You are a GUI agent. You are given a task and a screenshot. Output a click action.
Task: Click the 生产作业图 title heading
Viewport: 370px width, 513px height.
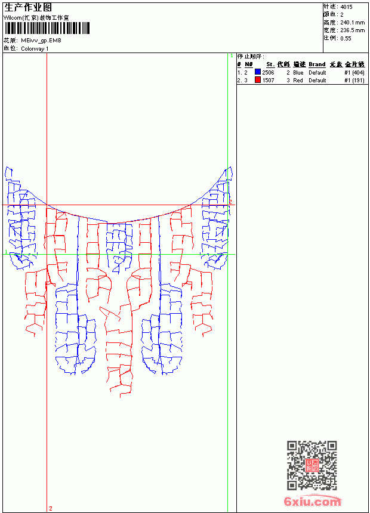click(28, 8)
